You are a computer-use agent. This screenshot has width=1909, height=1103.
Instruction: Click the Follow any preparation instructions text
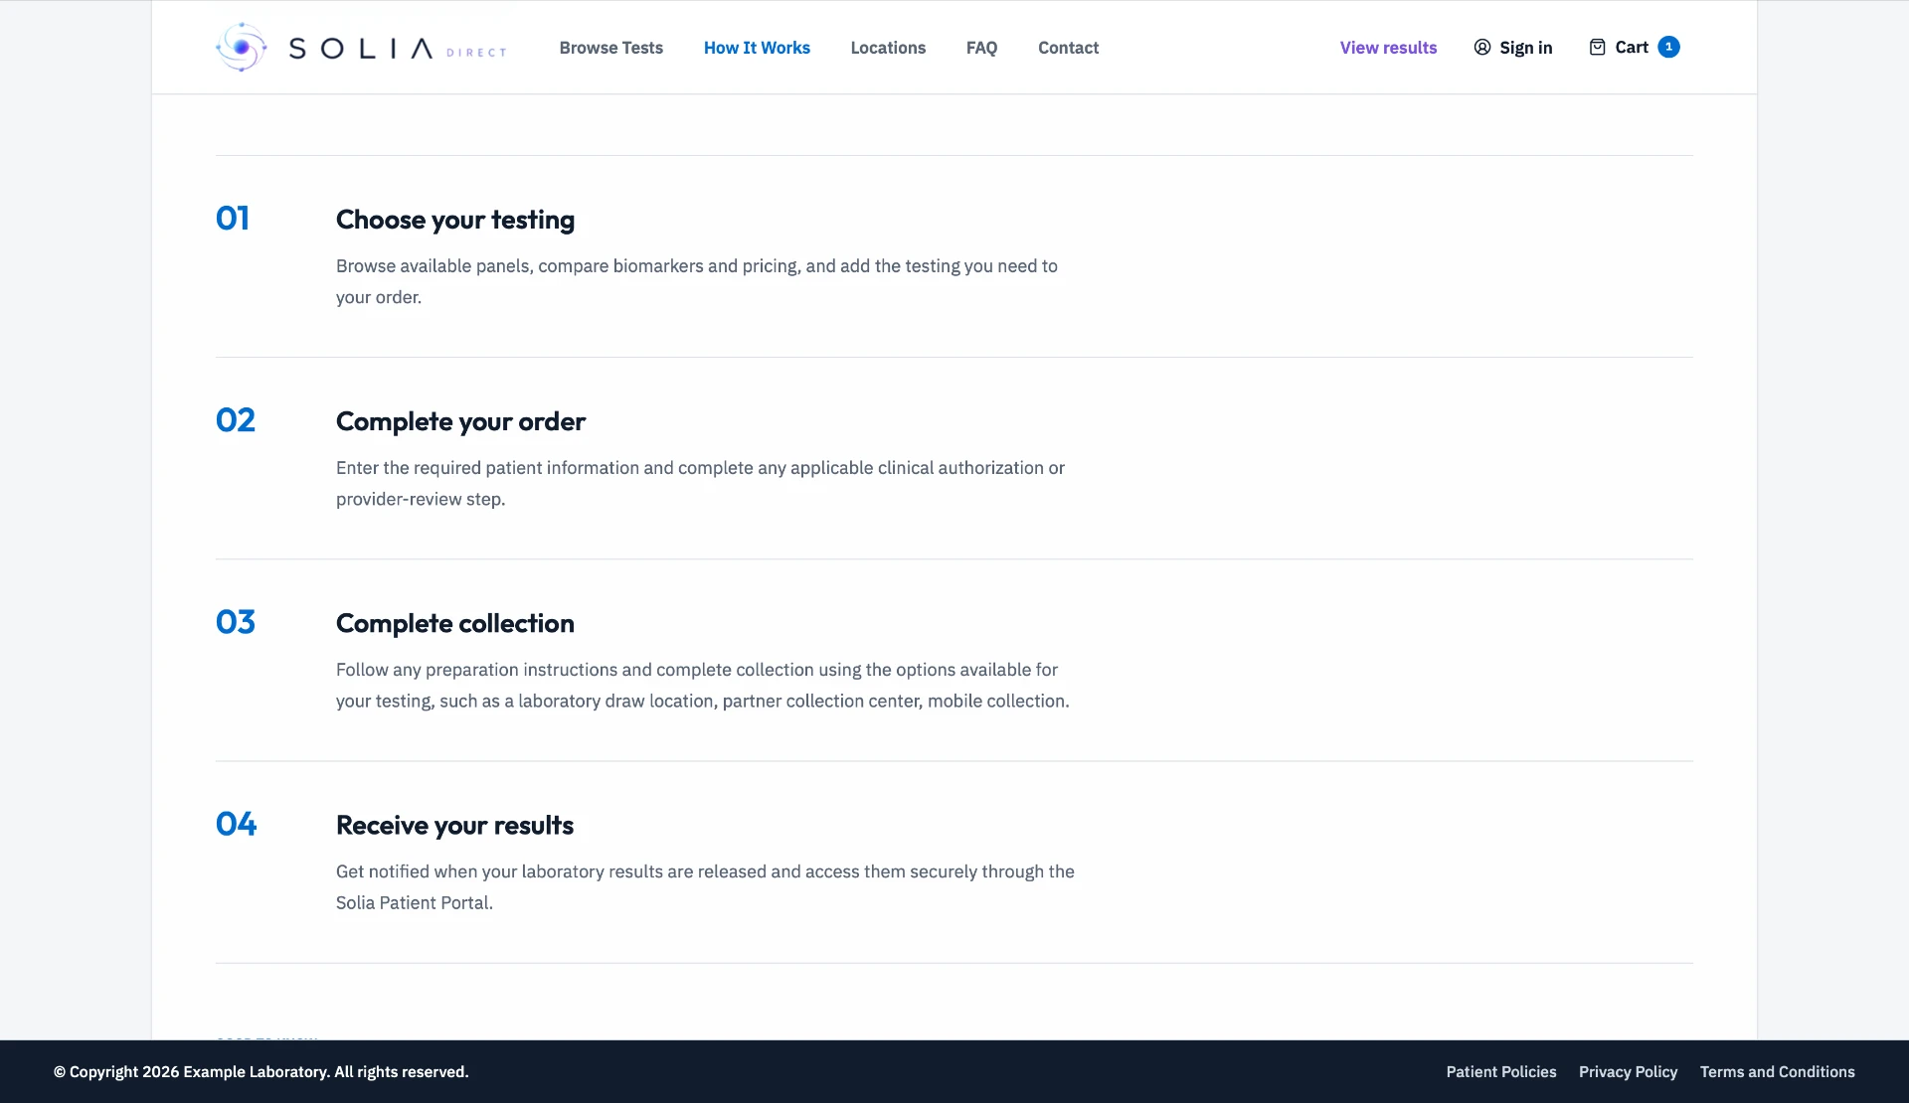coord(703,685)
